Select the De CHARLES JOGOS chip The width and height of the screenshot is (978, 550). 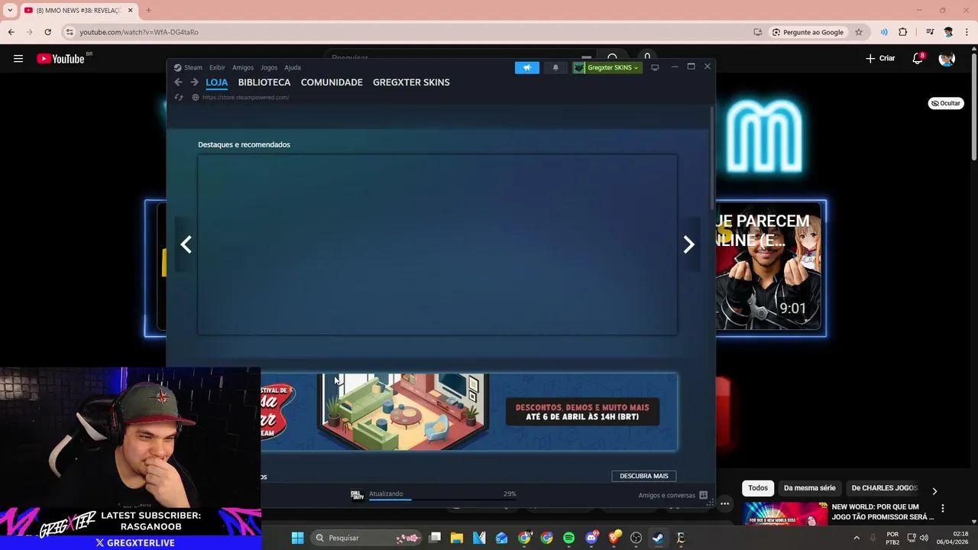[884, 488]
